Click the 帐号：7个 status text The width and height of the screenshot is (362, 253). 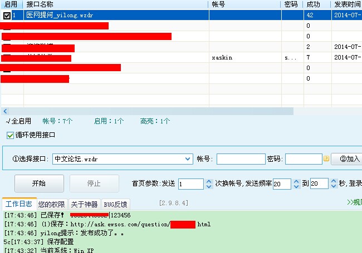(58, 121)
